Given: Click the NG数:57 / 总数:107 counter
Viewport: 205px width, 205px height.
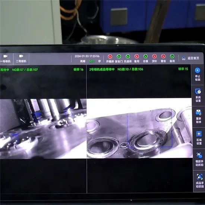Looking at the screenshot, I should [x=25, y=70].
